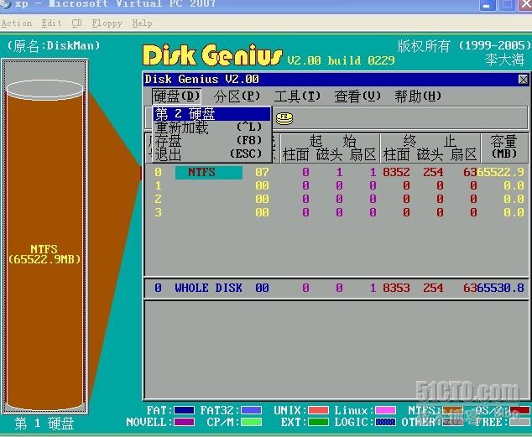Select partition table row 1
This screenshot has width=532, height=437.
coord(336,185)
